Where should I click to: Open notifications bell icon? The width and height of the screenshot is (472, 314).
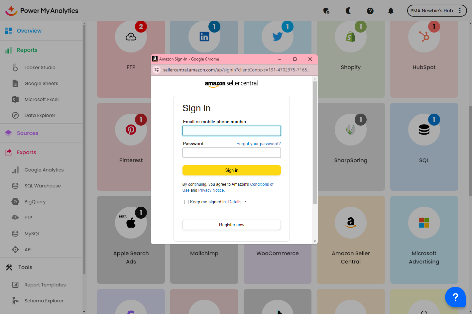coord(391,11)
